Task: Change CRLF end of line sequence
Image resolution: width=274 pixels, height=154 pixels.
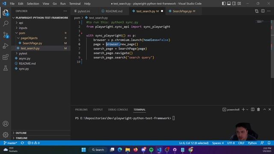Action: (241, 143)
